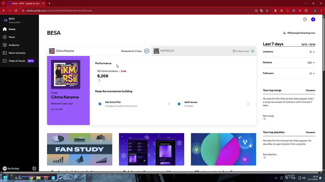Click the BESA artist avatar in the sidebar

[x=5, y=20]
